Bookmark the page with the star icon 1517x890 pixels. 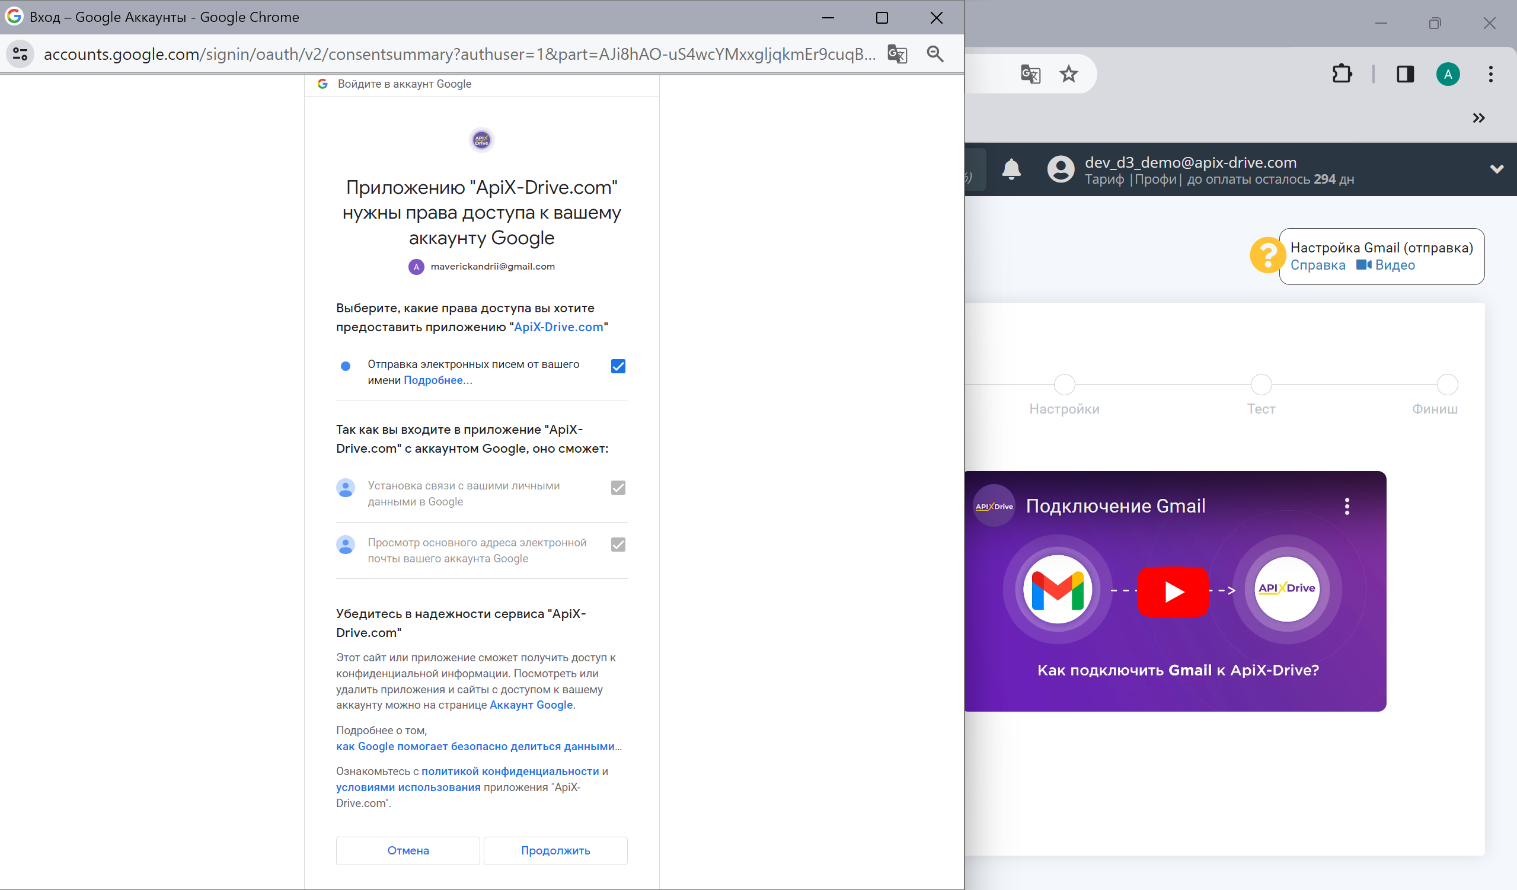point(1068,74)
